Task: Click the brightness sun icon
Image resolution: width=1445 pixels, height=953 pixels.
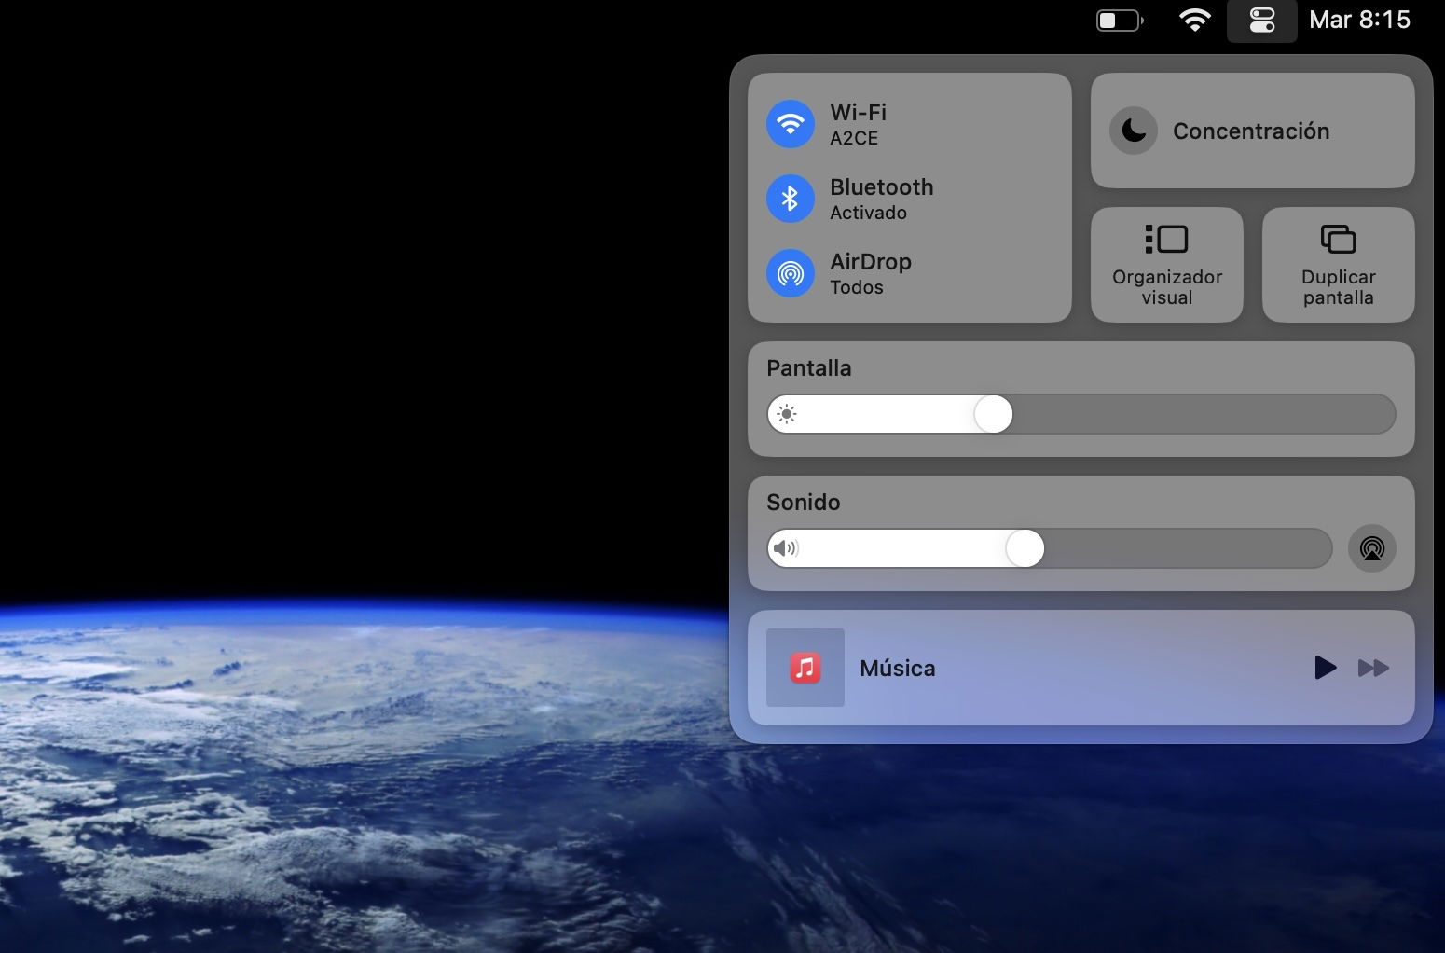Action: click(787, 414)
